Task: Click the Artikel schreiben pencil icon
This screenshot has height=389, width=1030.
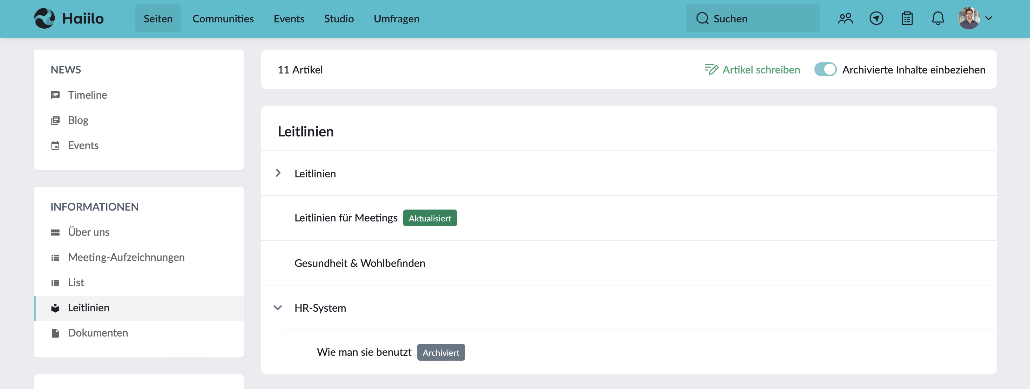Action: click(711, 69)
